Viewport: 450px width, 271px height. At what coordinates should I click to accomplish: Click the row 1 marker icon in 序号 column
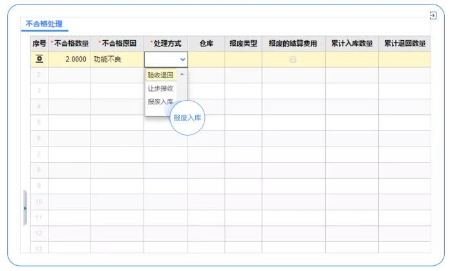39,59
